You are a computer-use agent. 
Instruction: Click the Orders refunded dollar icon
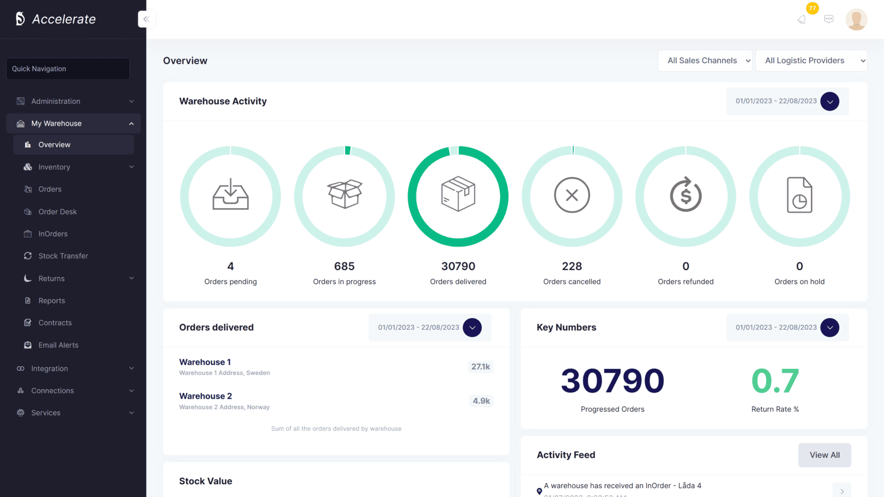(686, 195)
